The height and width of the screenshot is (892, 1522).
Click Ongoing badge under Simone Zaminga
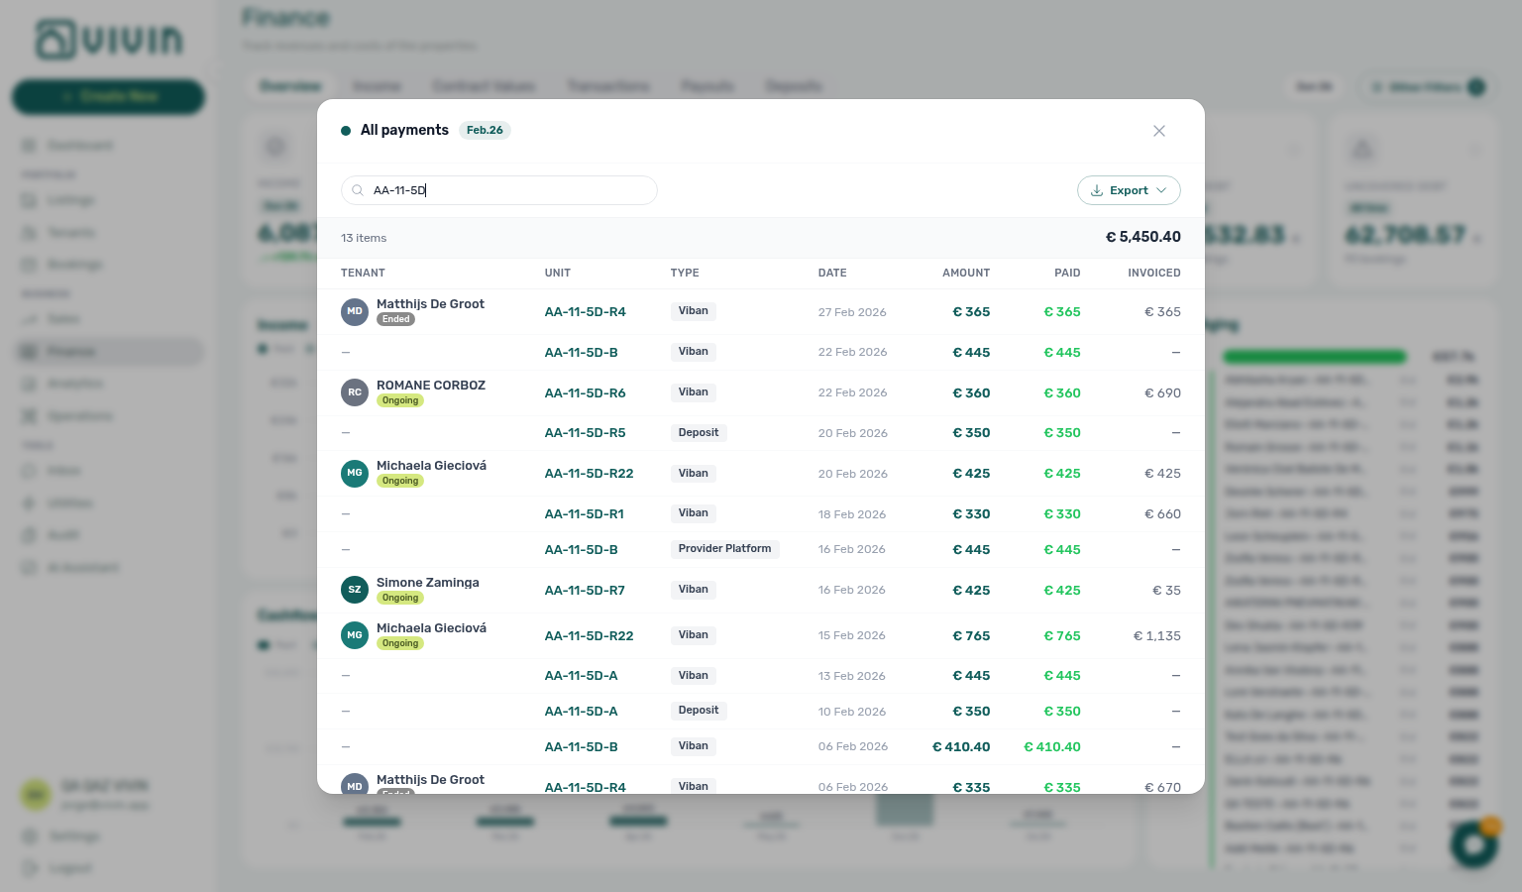(400, 598)
